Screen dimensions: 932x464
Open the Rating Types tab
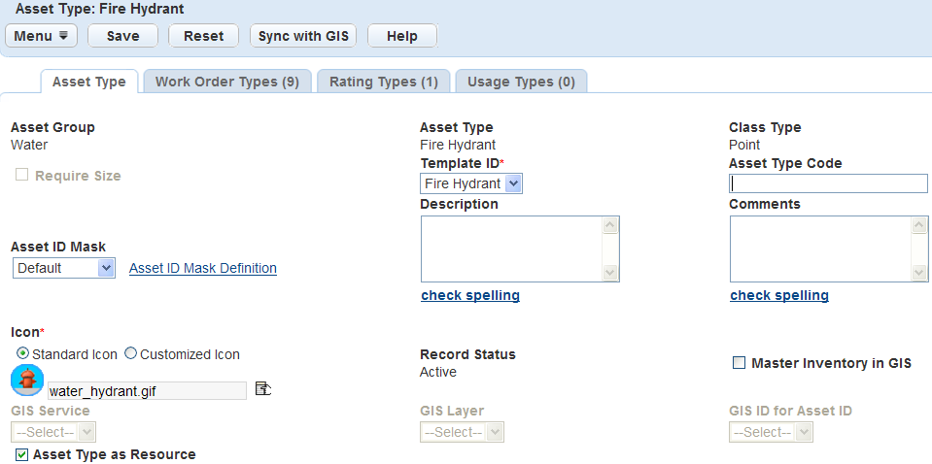coord(383,82)
